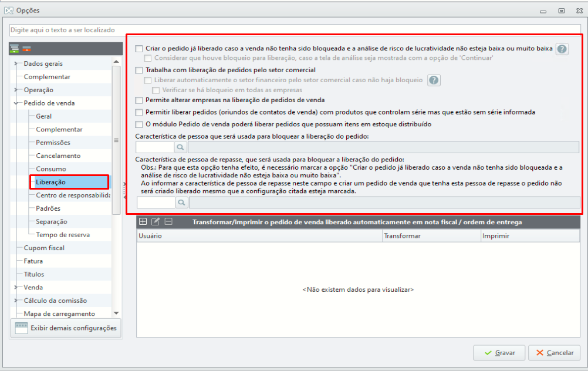Select the Liberação tree item
Screen dimensions: 588x371
click(50, 182)
